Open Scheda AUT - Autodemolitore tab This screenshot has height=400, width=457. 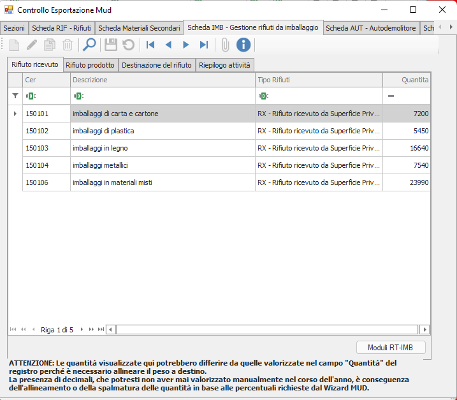click(x=370, y=28)
